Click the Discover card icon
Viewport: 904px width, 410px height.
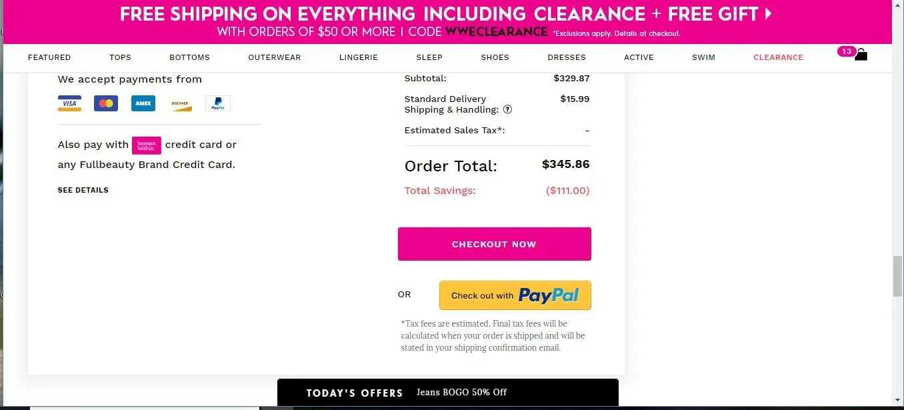181,103
